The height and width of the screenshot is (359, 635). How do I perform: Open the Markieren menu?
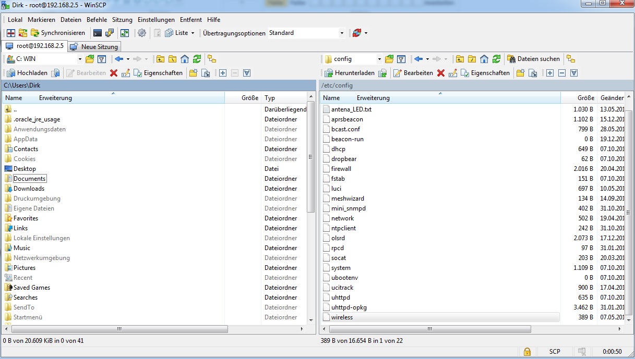tap(41, 20)
